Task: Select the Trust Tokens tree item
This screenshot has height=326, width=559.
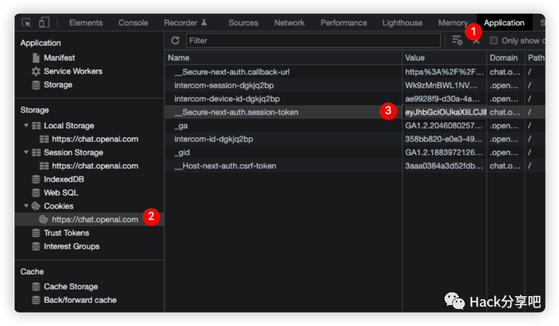Action: click(x=67, y=233)
